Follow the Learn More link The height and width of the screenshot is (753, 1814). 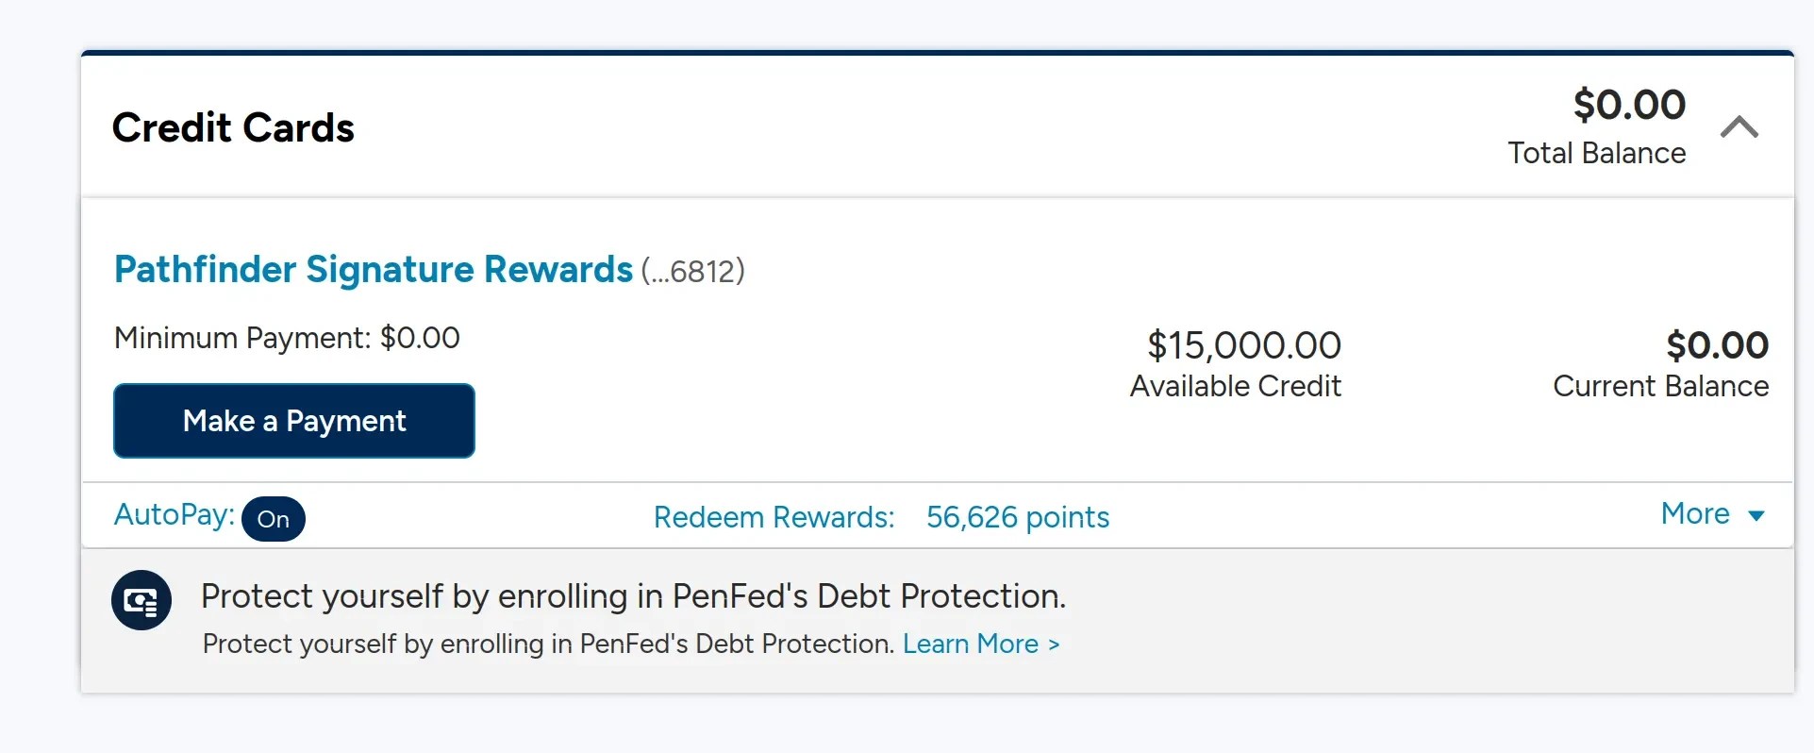pos(981,644)
